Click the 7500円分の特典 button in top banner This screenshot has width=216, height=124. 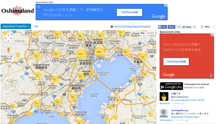click(130, 12)
